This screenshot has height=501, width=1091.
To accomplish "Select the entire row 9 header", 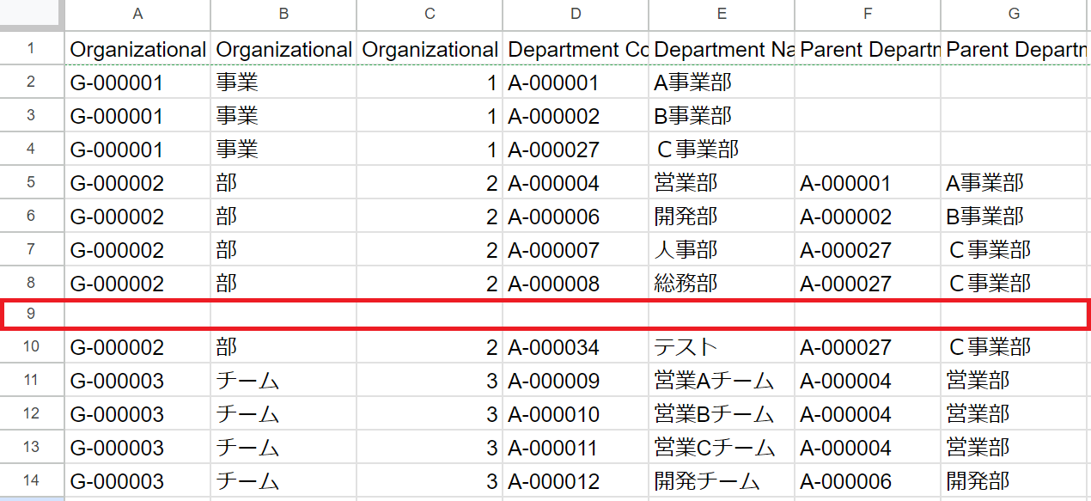I will [x=31, y=315].
